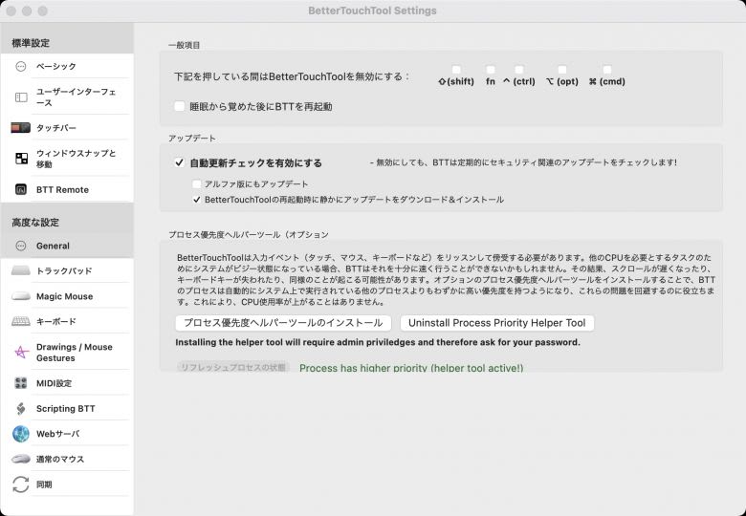Open Drawings / Mouse Gestures settings
Image resolution: width=746 pixels, height=516 pixels.
68,352
